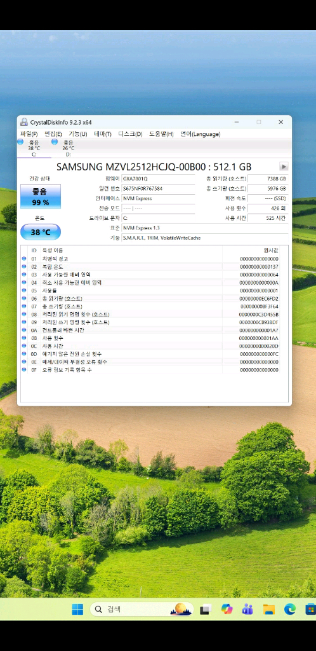Select the 치명적 경고 attribute name
Viewport: 316px width, 651px height.
[55, 259]
